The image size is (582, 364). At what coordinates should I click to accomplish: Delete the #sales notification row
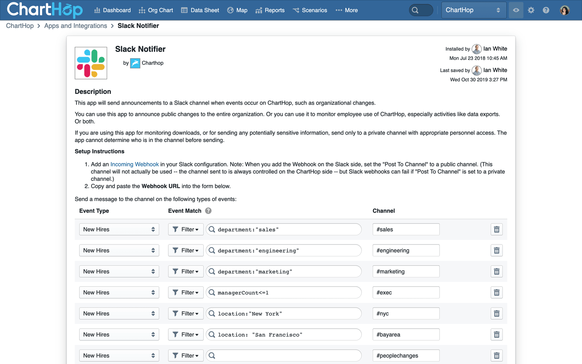click(x=496, y=229)
